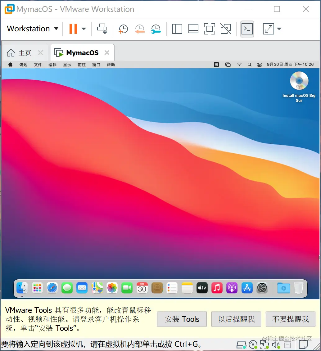This screenshot has height=351, width=321.
Task: Open the 文件 menu
Action: coord(38,65)
